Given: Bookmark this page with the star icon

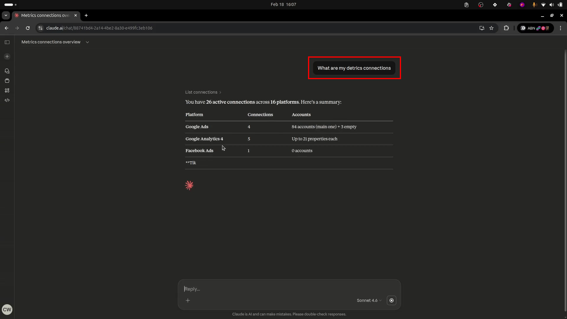Looking at the screenshot, I should (x=491, y=28).
